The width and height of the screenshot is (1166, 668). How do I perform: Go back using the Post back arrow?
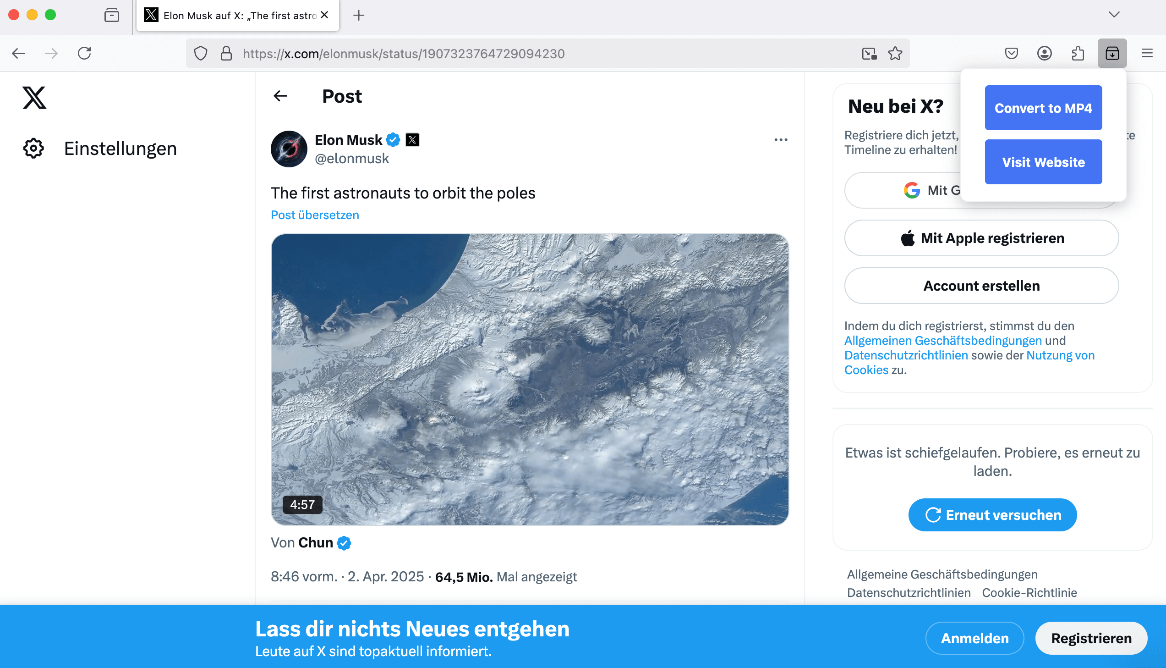[280, 96]
